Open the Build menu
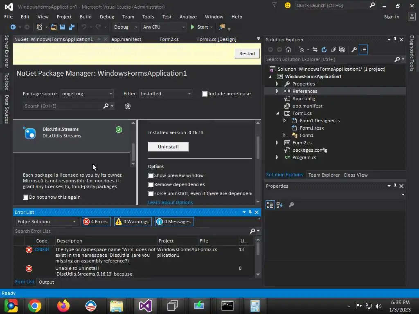Viewport: 419px width, 314px height. click(86, 17)
